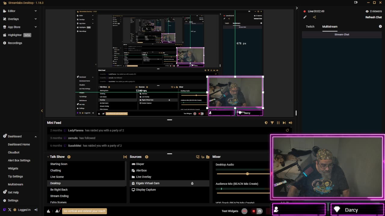The image size is (385, 216).
Task: Expand the App Store chevron
Action: pyautogui.click(x=35, y=27)
